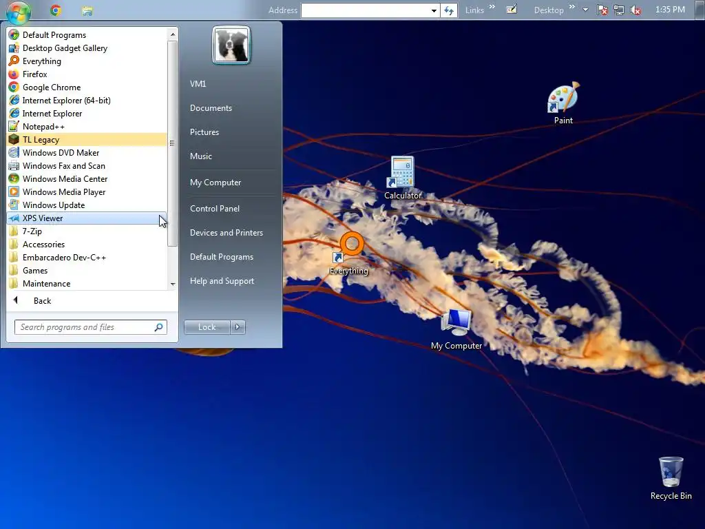
Task: Launch Firefox from the Start menu
Action: [x=87, y=74]
